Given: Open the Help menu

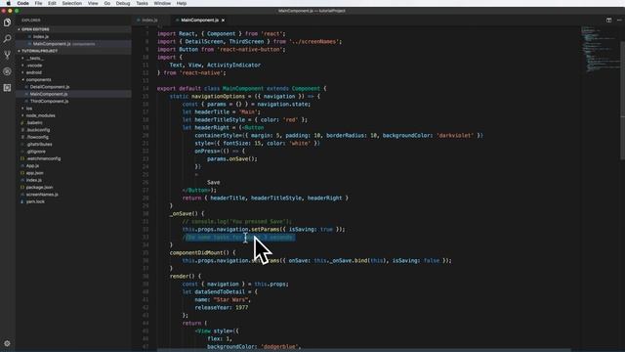Looking at the screenshot, I should pyautogui.click(x=182, y=3).
